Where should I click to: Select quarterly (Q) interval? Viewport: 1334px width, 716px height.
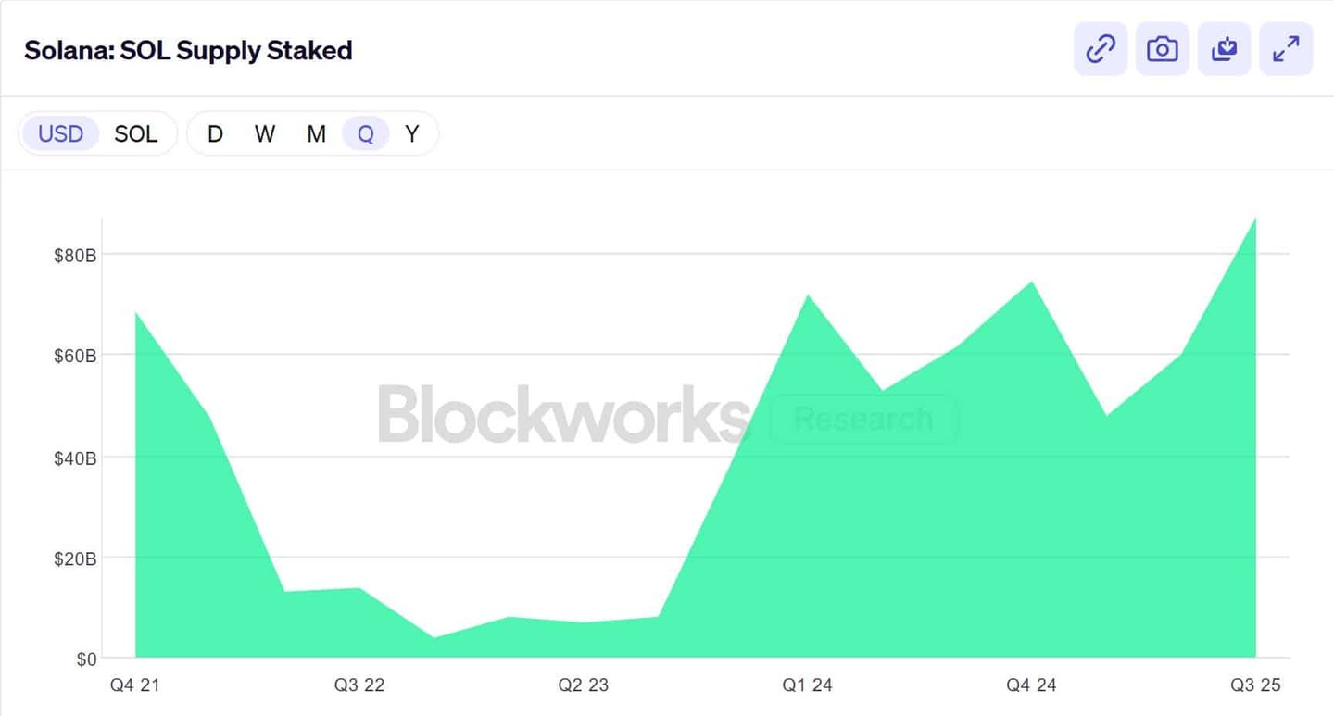366,134
